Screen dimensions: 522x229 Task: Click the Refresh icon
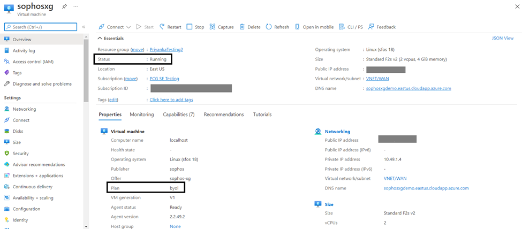click(x=269, y=27)
